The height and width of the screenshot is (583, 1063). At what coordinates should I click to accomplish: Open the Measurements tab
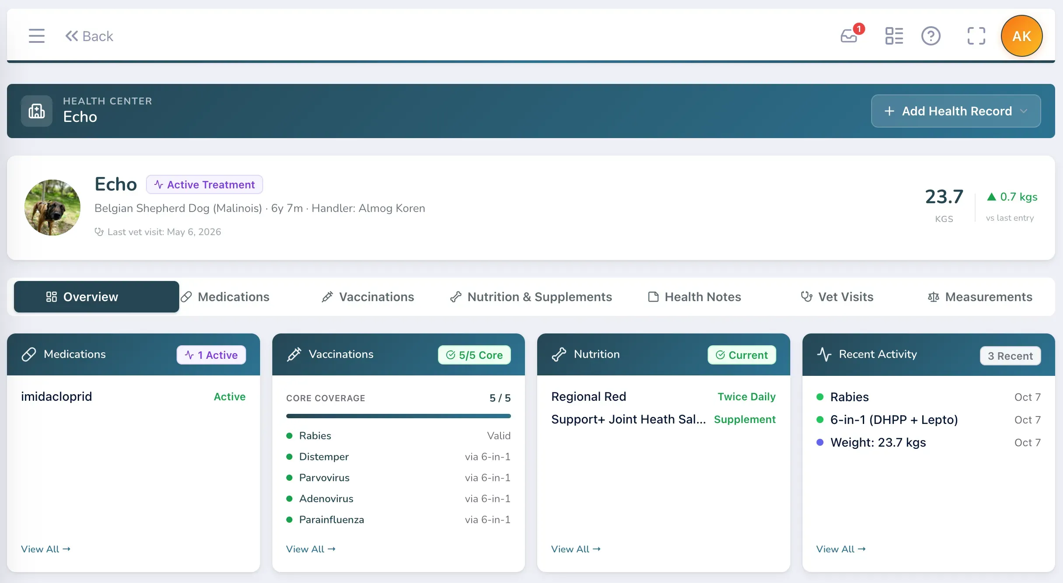[980, 297]
